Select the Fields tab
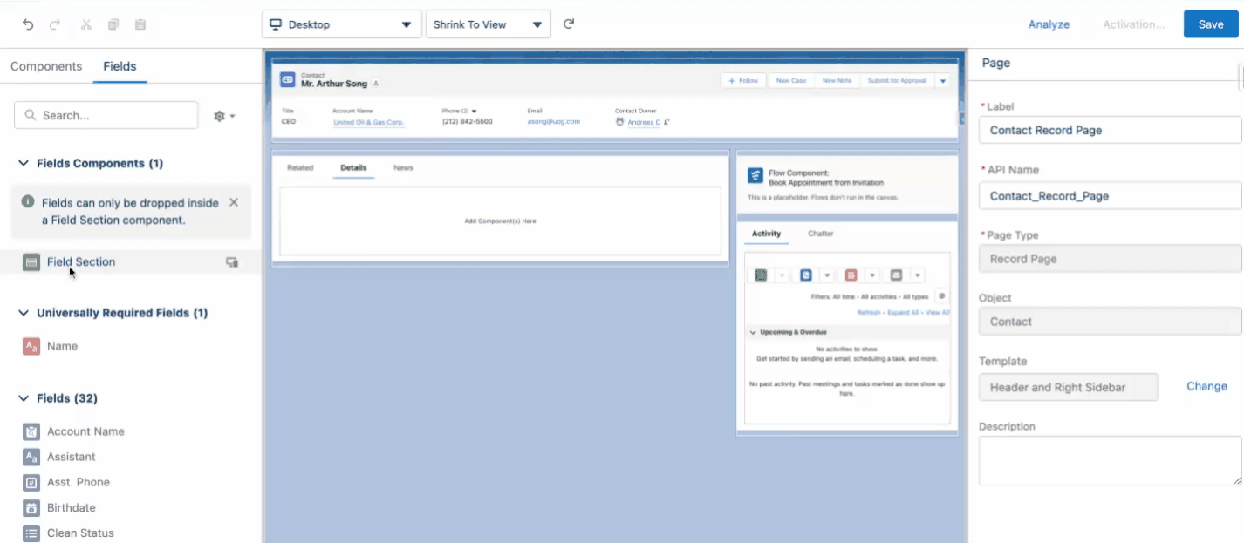The height and width of the screenshot is (543, 1244). click(x=120, y=66)
